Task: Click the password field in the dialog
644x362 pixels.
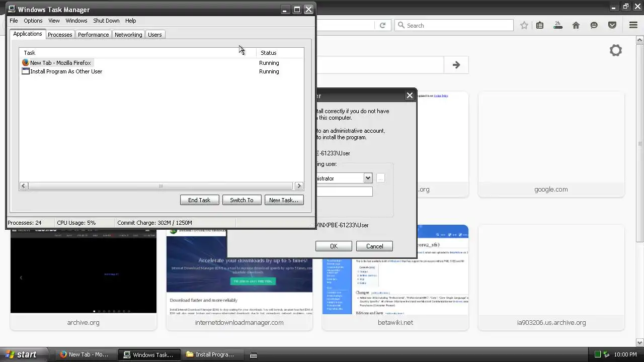Action: [x=345, y=192]
